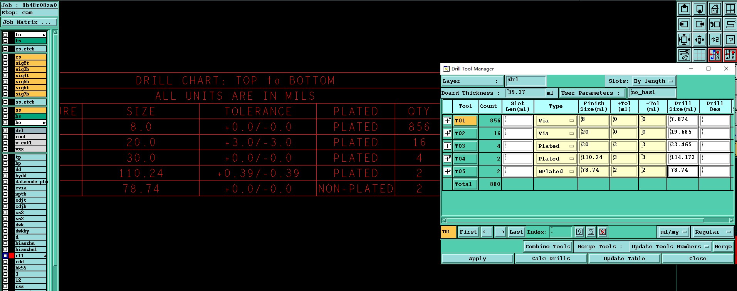Toggle the checkbox for layer bk55

coord(5,268)
